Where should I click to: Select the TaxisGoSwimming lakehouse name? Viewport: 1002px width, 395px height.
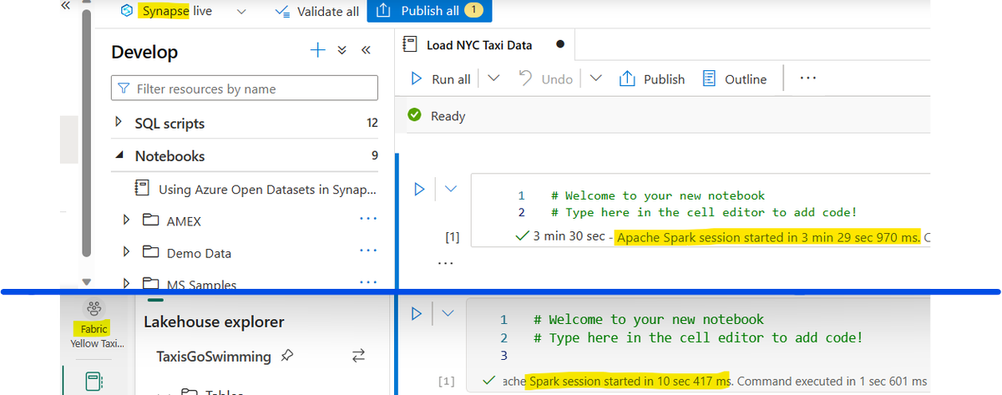pyautogui.click(x=214, y=357)
